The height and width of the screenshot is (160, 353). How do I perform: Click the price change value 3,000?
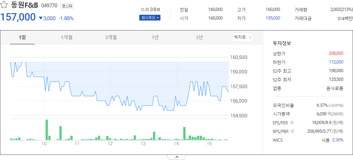point(49,19)
